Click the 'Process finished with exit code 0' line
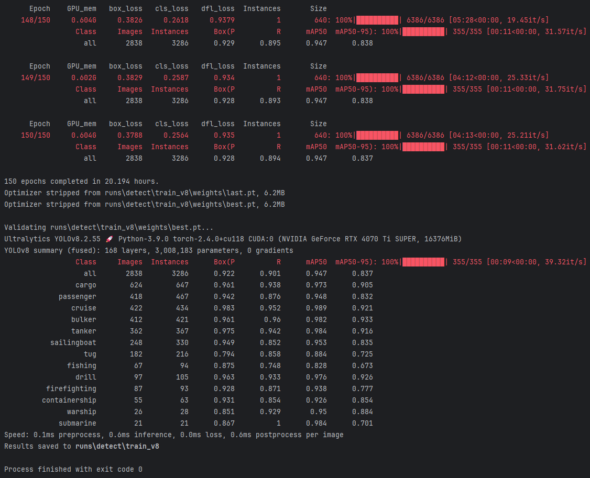Image resolution: width=590 pixels, height=478 pixels. [73, 469]
